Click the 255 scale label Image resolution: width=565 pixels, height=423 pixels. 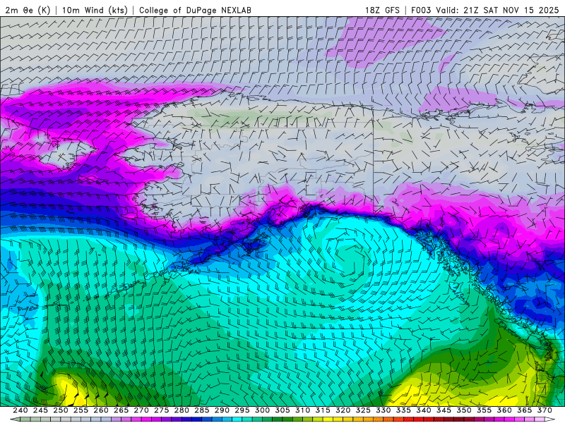point(81,410)
